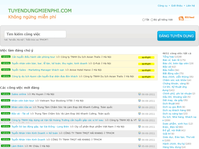Open job Tuyển Sales - Marketing Manager khách sạn
The image size is (199, 149).
click(38, 70)
